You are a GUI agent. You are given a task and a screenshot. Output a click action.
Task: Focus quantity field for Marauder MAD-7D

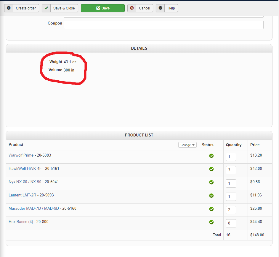[x=231, y=210]
